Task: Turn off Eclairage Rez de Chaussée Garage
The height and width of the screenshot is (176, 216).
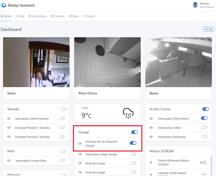Action: pos(133,143)
